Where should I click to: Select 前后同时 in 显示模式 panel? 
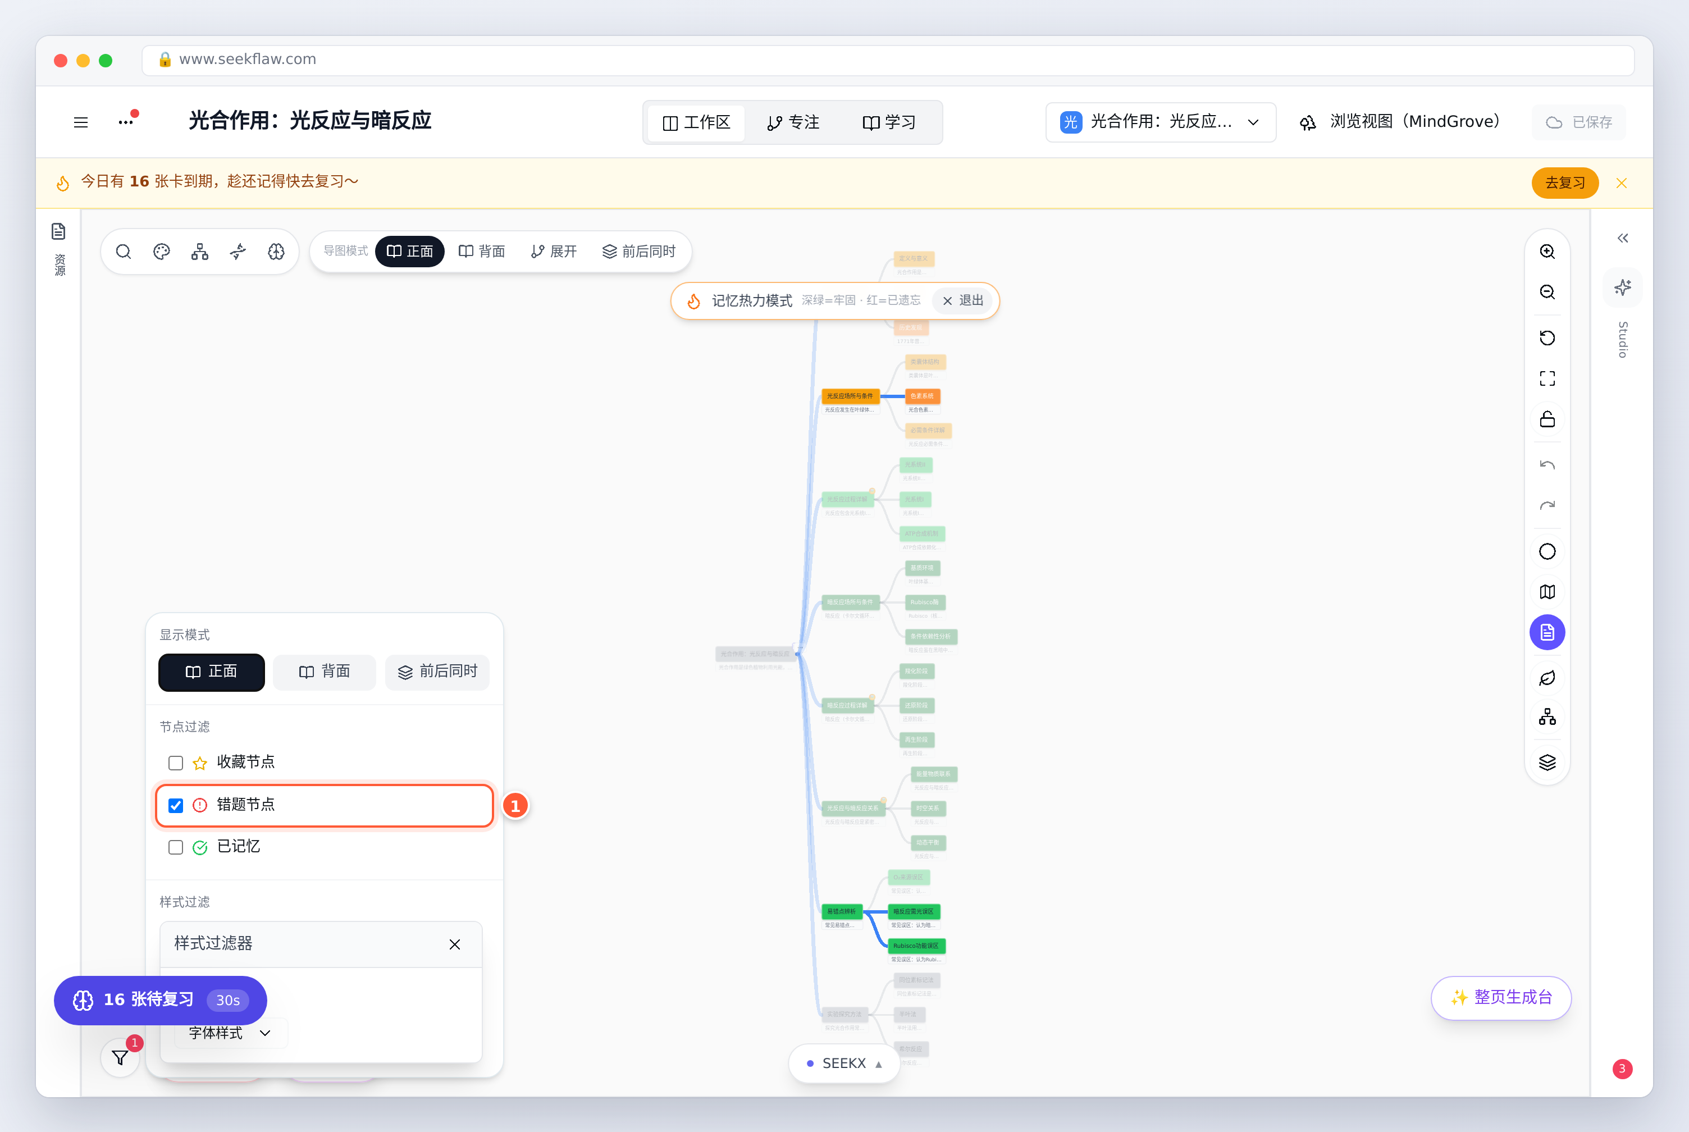point(437,672)
